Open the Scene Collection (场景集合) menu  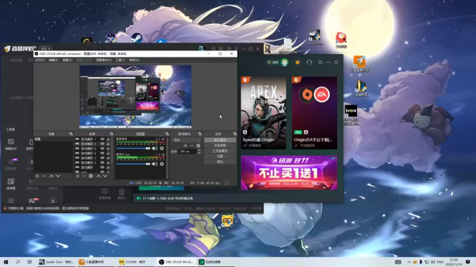click(104, 60)
